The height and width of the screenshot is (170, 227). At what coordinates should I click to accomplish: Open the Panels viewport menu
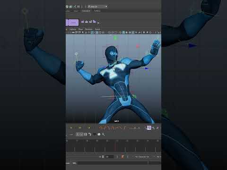97,29
